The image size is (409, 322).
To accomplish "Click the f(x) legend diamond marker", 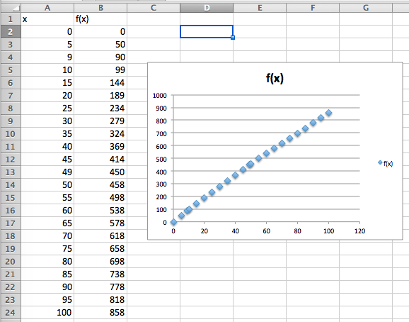I will click(x=380, y=162).
